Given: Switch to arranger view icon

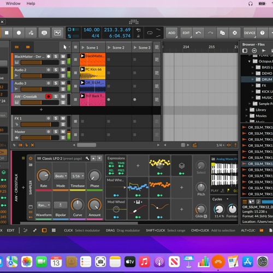Looking at the screenshot, I should tap(28, 47).
